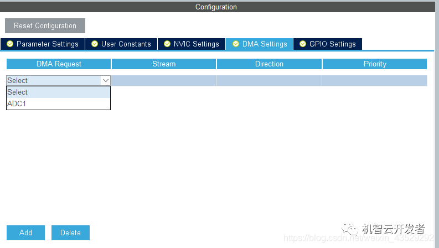This screenshot has height=248, width=439.
Task: Pick the Select option in the list
Action: (x=58, y=92)
